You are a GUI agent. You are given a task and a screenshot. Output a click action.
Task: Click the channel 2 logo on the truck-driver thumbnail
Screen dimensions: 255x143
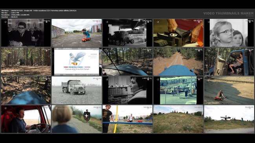[x=6, y=108]
